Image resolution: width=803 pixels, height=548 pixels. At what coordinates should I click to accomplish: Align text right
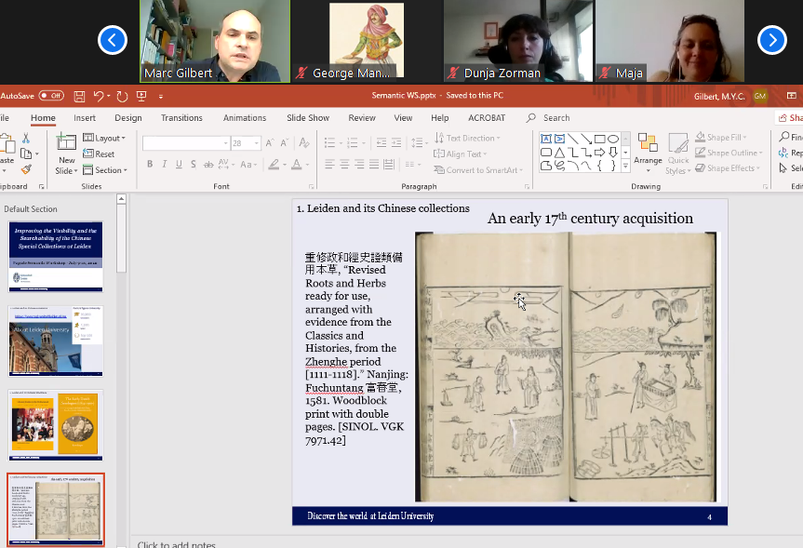pos(359,164)
